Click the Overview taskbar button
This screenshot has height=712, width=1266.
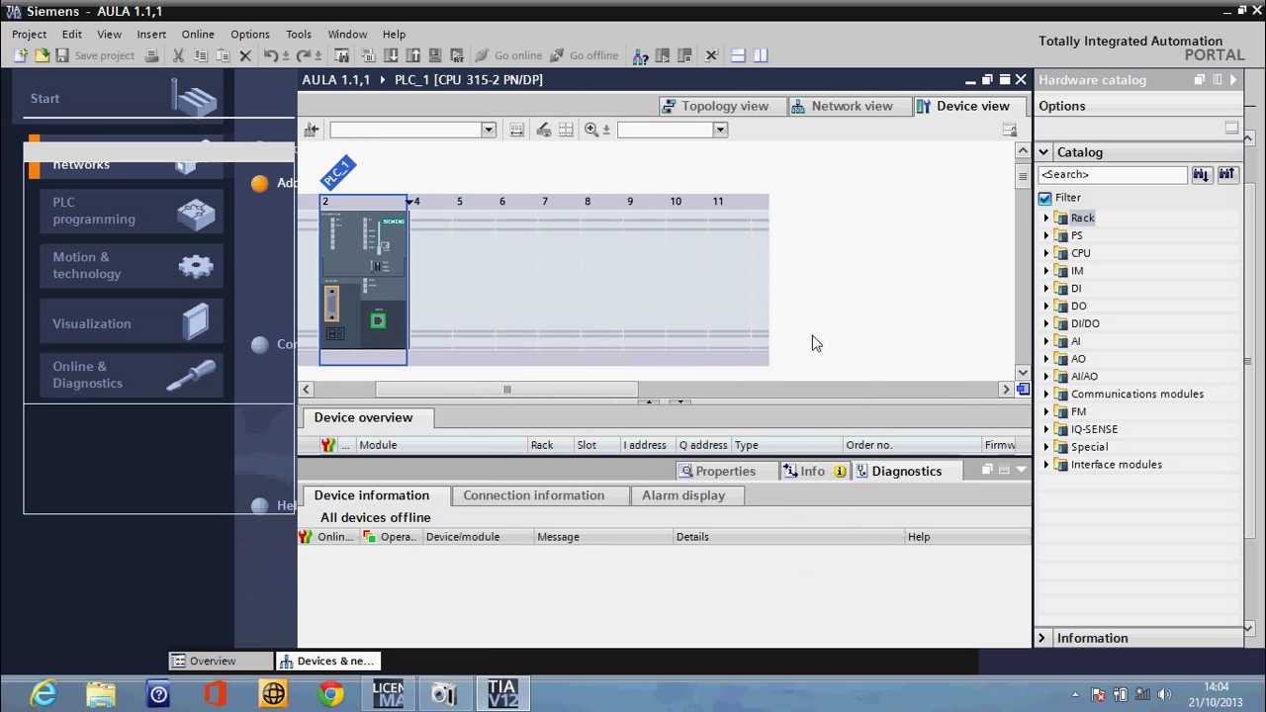coord(220,661)
